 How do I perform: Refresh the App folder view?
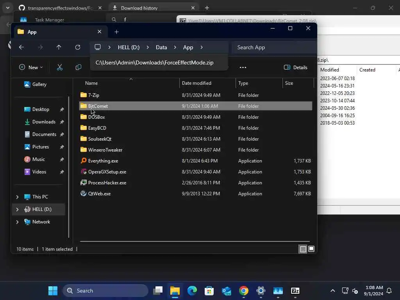tap(78, 47)
